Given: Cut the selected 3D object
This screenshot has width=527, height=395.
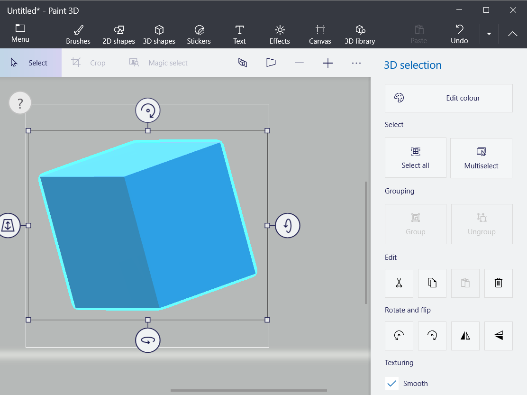Looking at the screenshot, I should [399, 283].
